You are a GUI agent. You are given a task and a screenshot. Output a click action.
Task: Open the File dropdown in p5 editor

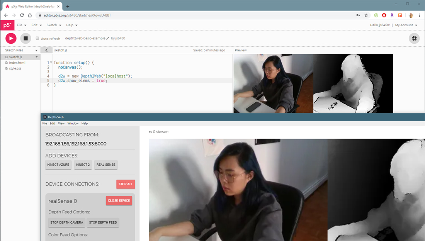[x=22, y=25]
